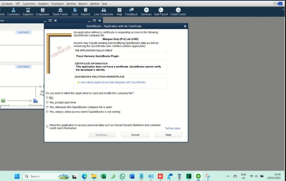Open File Explorer from taskbar
286x181 pixels.
tap(94, 176)
